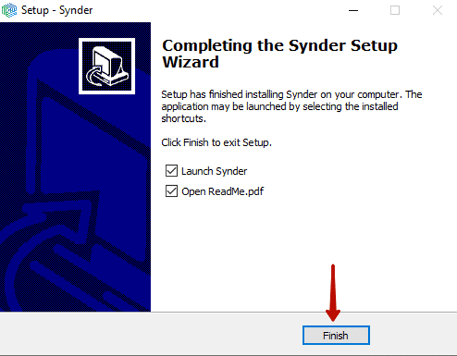Click the red arrow above Finish
Screen dimensions: 457x356
tap(333, 293)
